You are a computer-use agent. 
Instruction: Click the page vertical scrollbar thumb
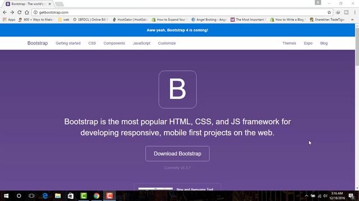(x=357, y=47)
